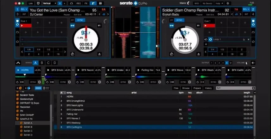Toggle the shield icon next to Link
Viewport: 271px width, 139px height.
[x=38, y=3]
